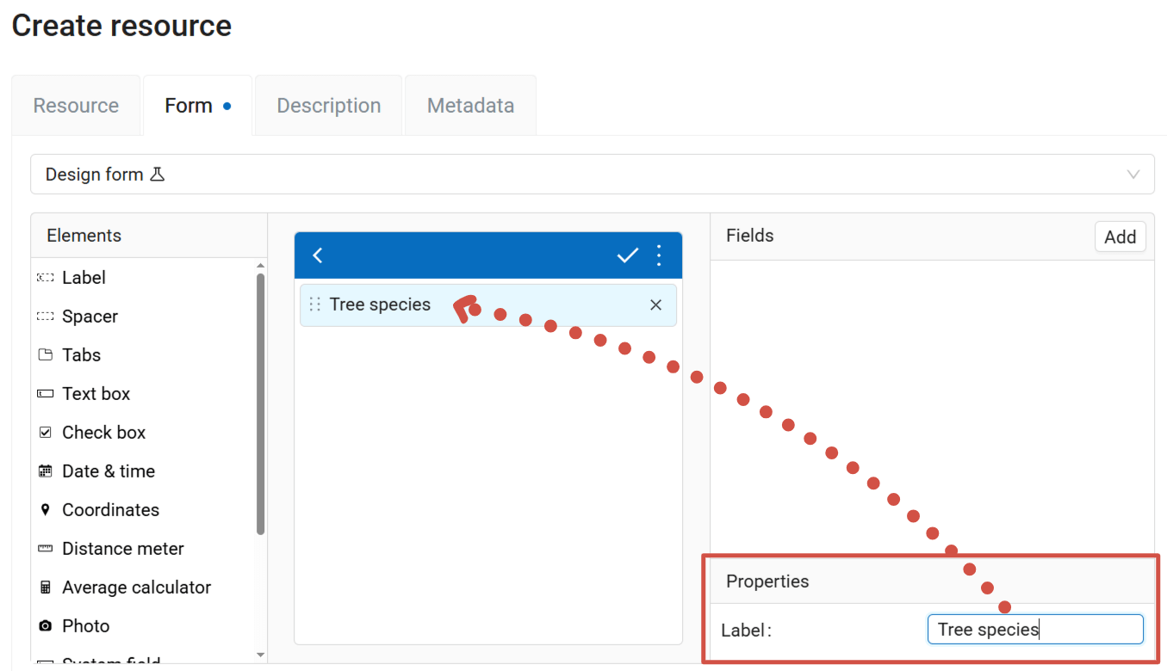
Task: Click the checkmark in form header
Action: (x=628, y=255)
